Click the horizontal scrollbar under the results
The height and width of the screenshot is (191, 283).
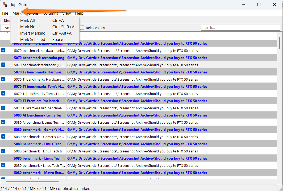point(32,182)
